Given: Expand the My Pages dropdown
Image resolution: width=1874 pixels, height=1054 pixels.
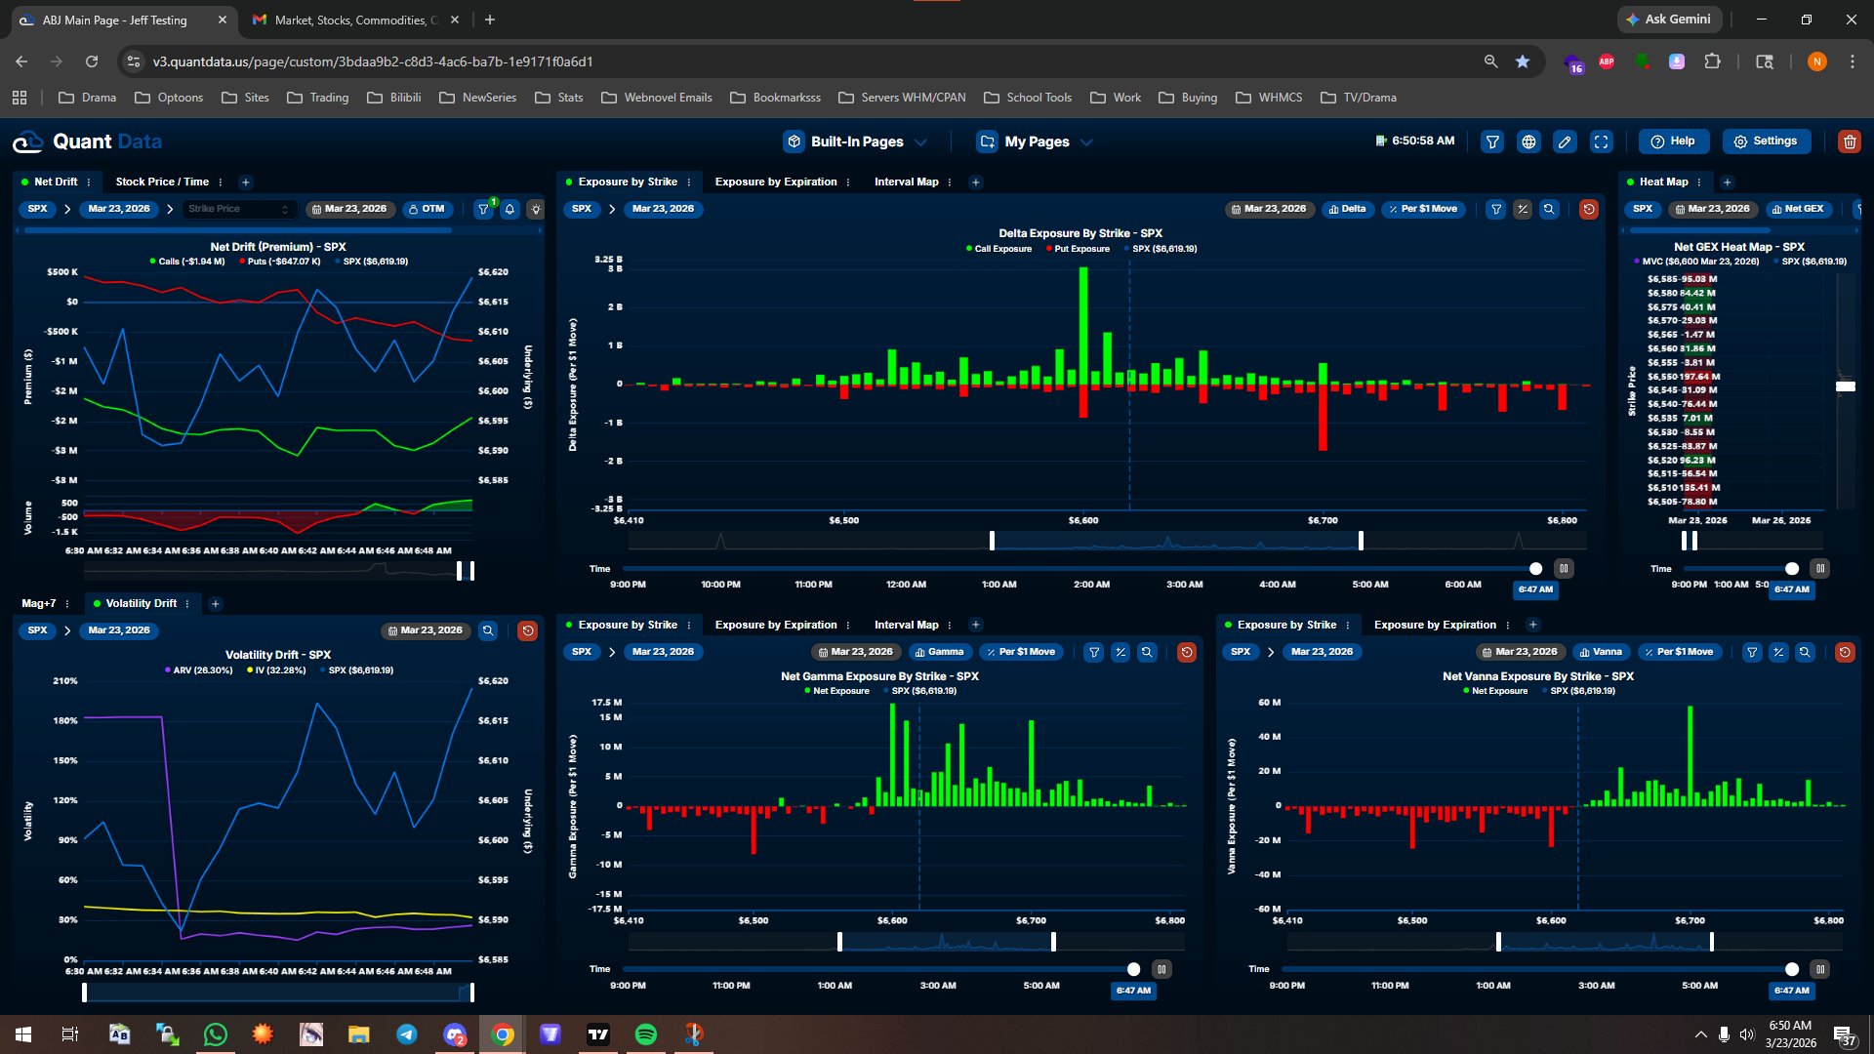Looking at the screenshot, I should [x=1036, y=142].
